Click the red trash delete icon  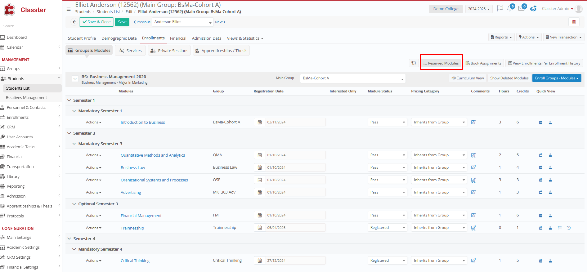pyautogui.click(x=574, y=22)
